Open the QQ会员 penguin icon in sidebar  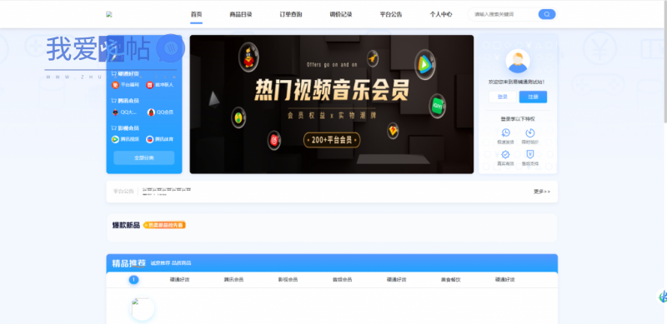click(x=151, y=112)
